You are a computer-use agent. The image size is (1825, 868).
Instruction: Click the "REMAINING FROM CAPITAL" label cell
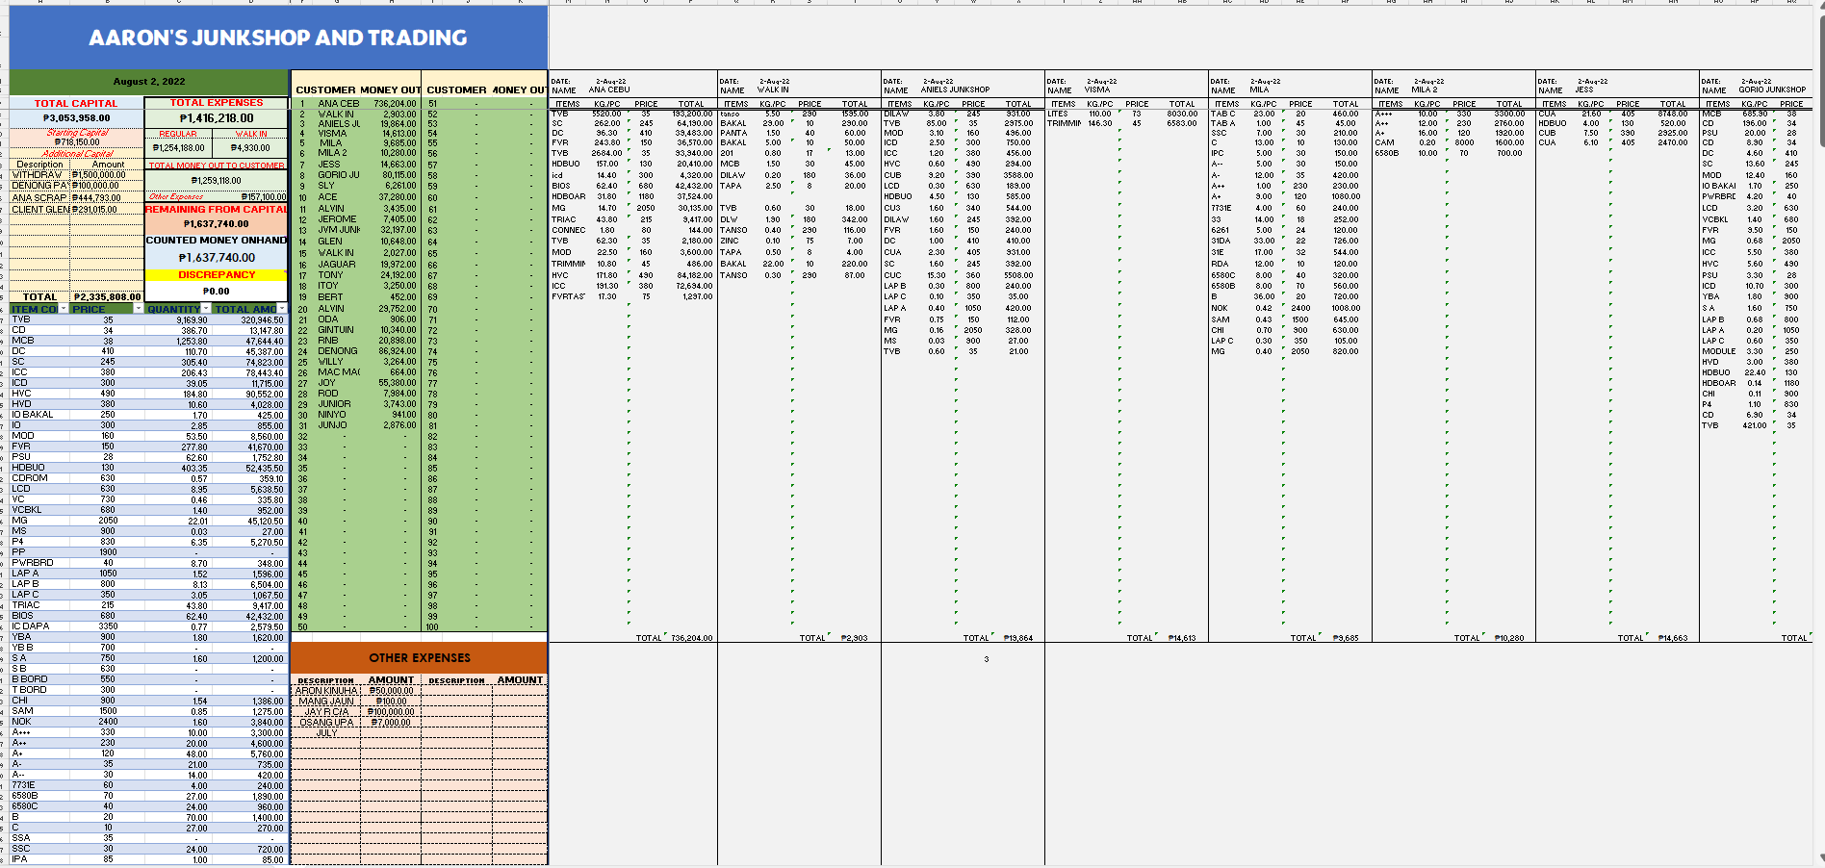click(x=217, y=209)
